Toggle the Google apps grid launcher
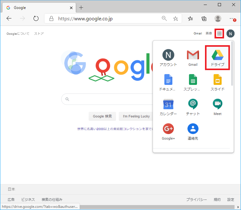Image resolution: width=241 pixels, height=210 pixels. click(x=219, y=34)
